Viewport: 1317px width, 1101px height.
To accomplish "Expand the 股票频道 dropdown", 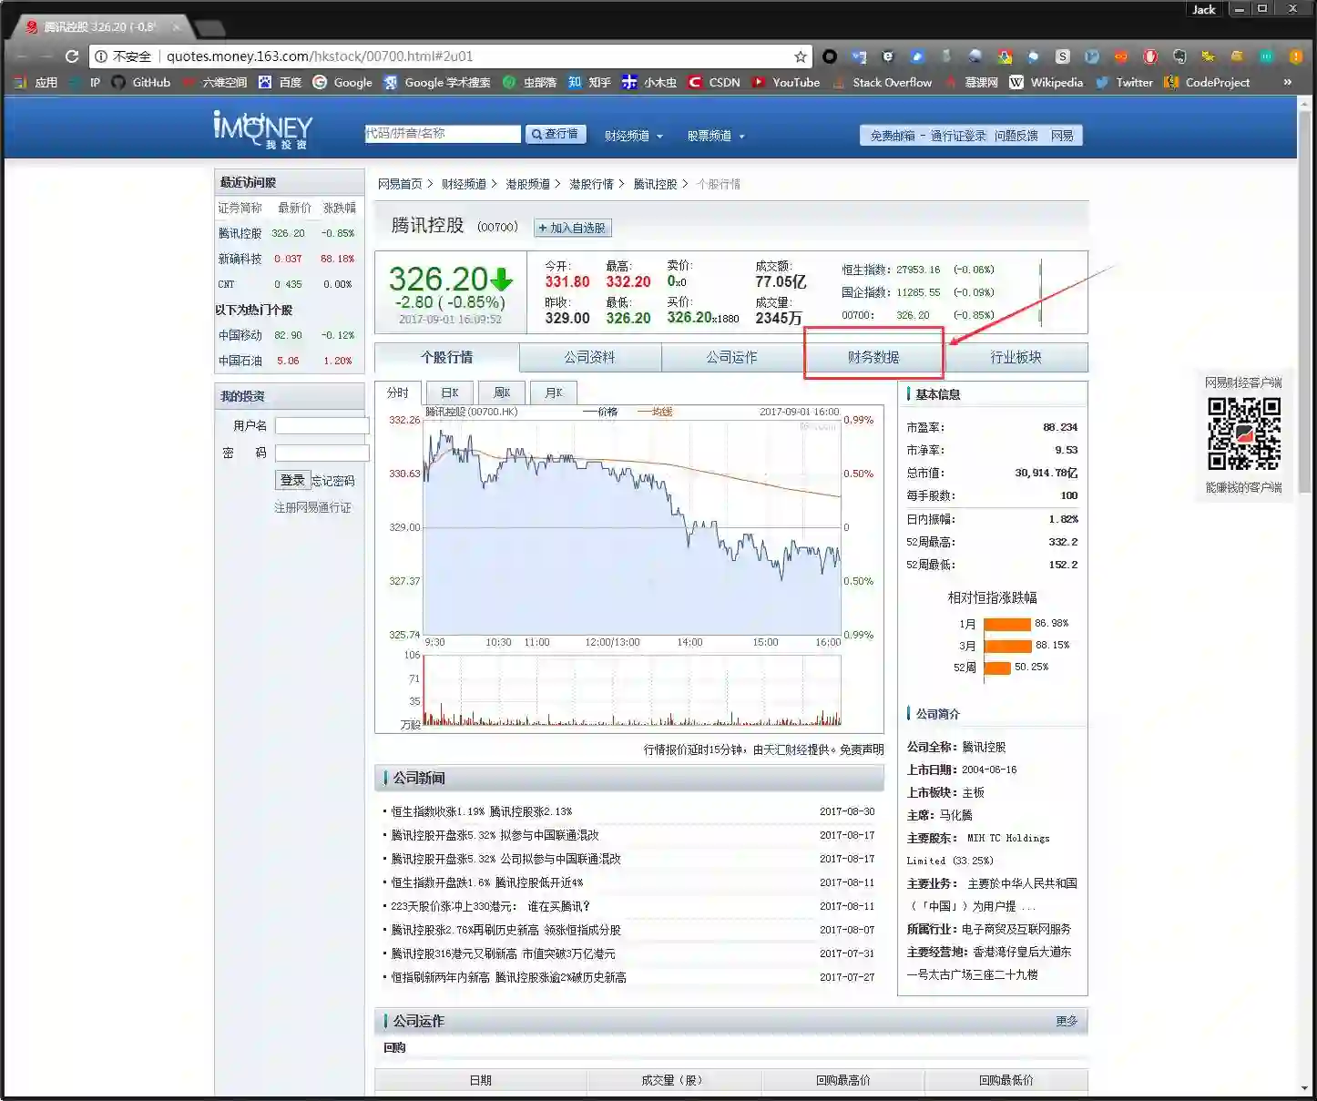I will point(716,136).
